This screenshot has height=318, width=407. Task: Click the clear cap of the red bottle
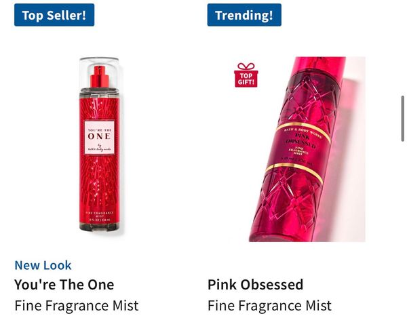pos(100,73)
